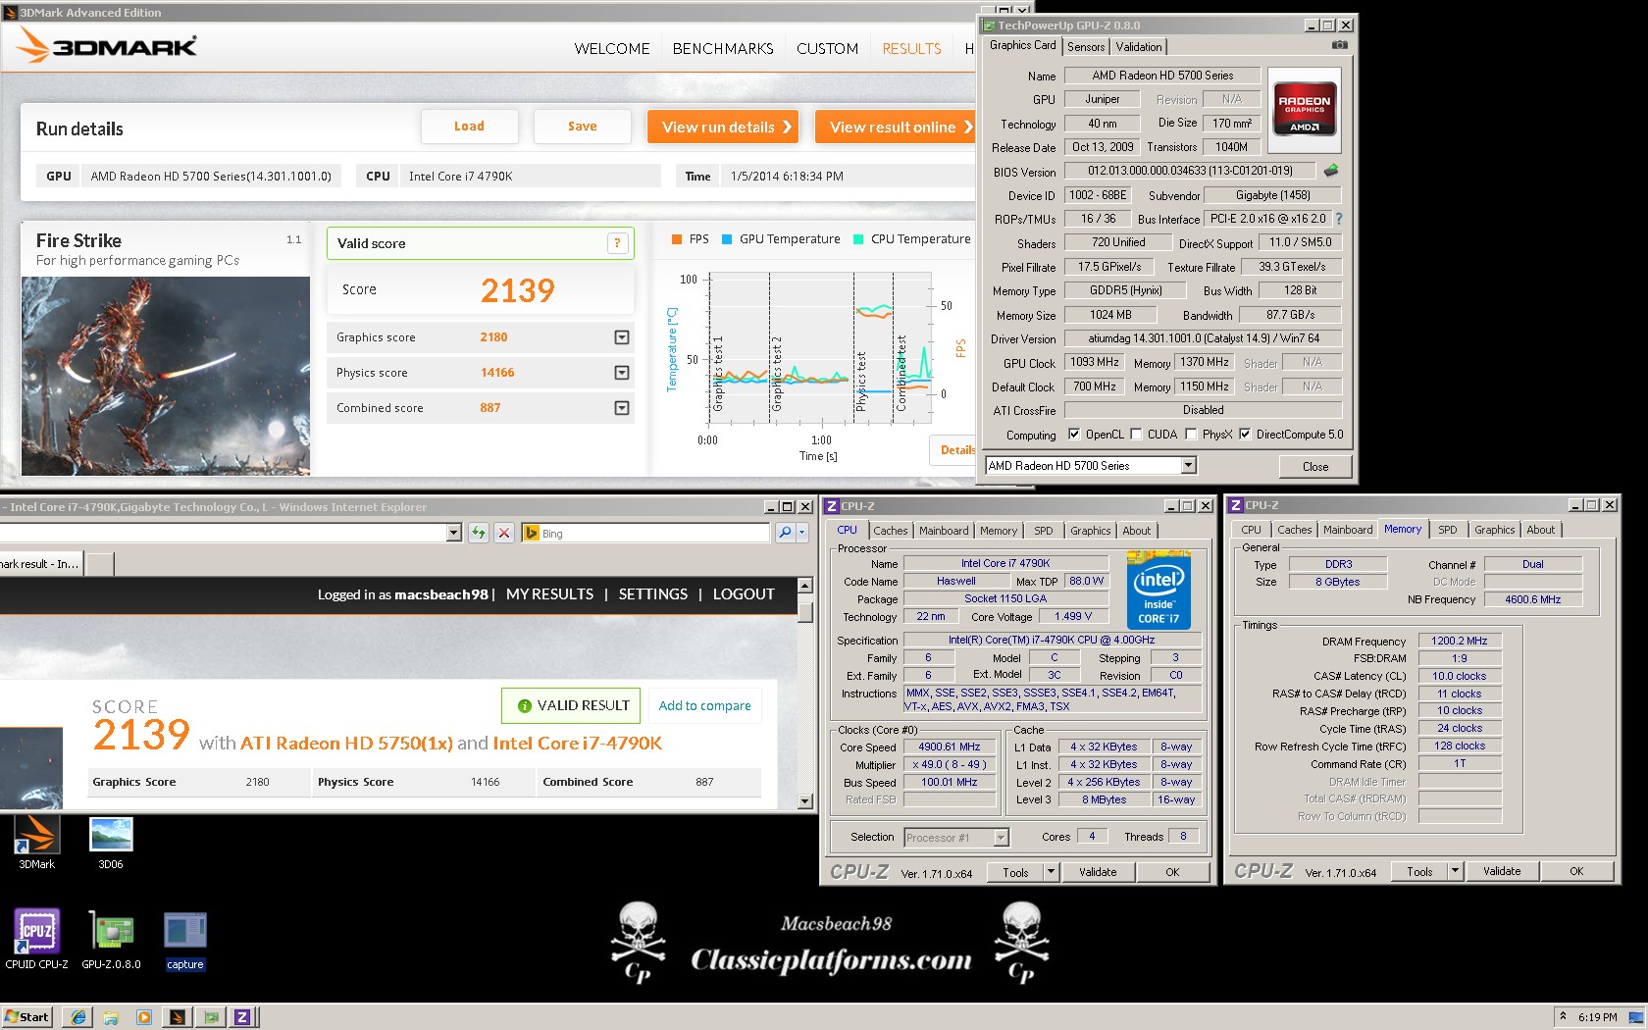Click Validate in CPU-Z Memory window
The width and height of the screenshot is (1648, 1030).
pyautogui.click(x=1501, y=870)
